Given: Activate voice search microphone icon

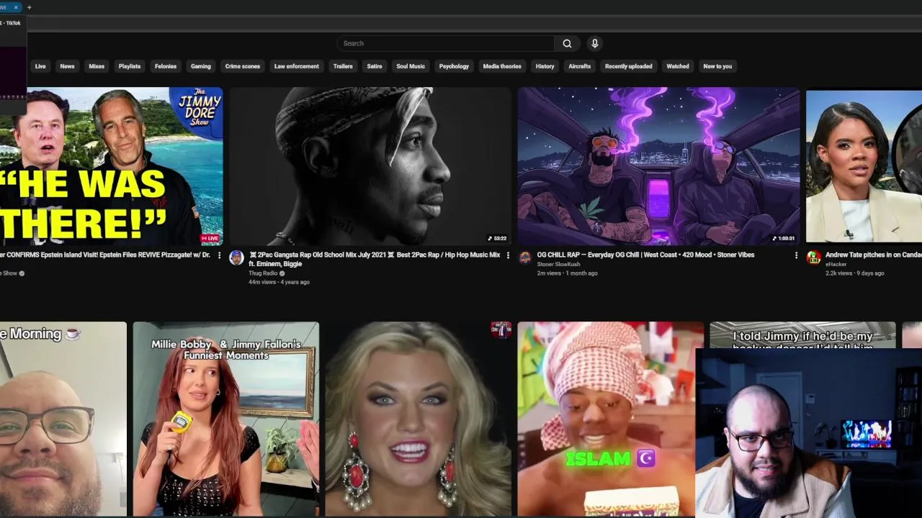Looking at the screenshot, I should (594, 43).
